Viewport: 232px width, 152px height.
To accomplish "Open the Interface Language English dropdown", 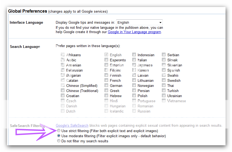I will [x=139, y=23].
